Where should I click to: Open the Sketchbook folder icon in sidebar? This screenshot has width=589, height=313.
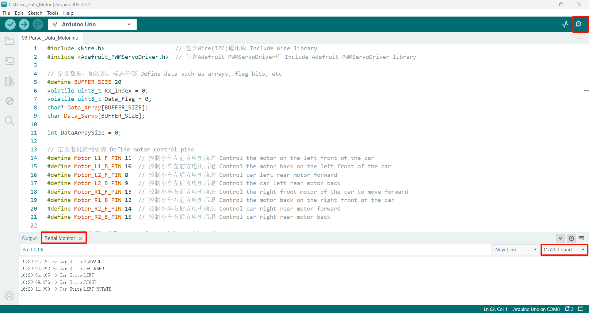[x=10, y=41]
